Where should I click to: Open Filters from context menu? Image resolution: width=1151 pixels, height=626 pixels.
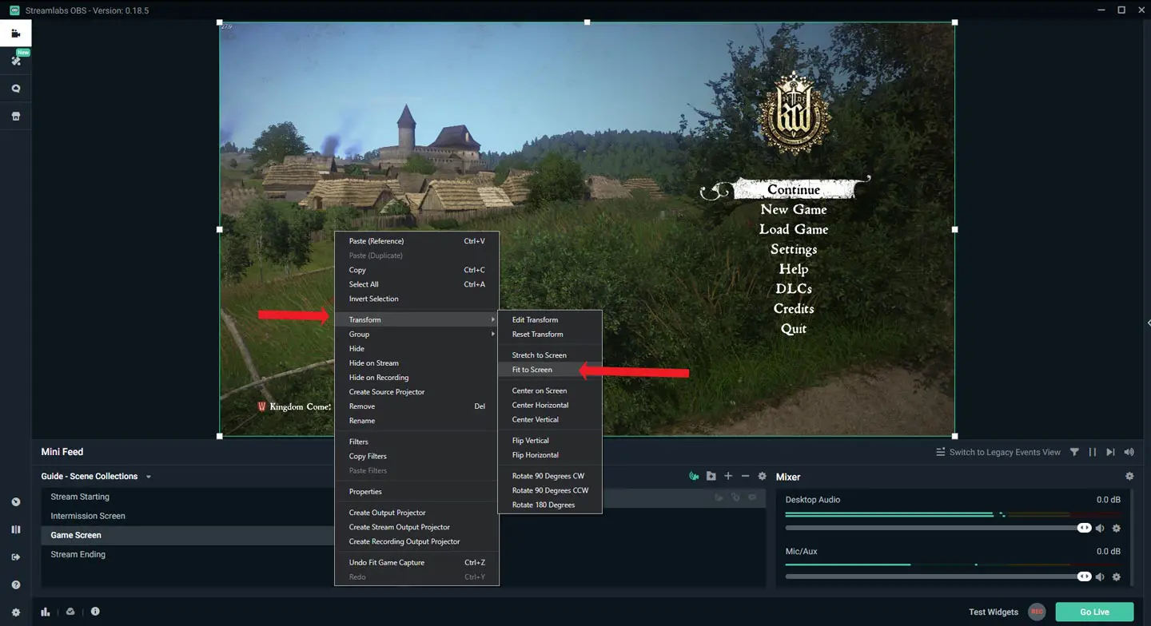[x=416, y=442]
